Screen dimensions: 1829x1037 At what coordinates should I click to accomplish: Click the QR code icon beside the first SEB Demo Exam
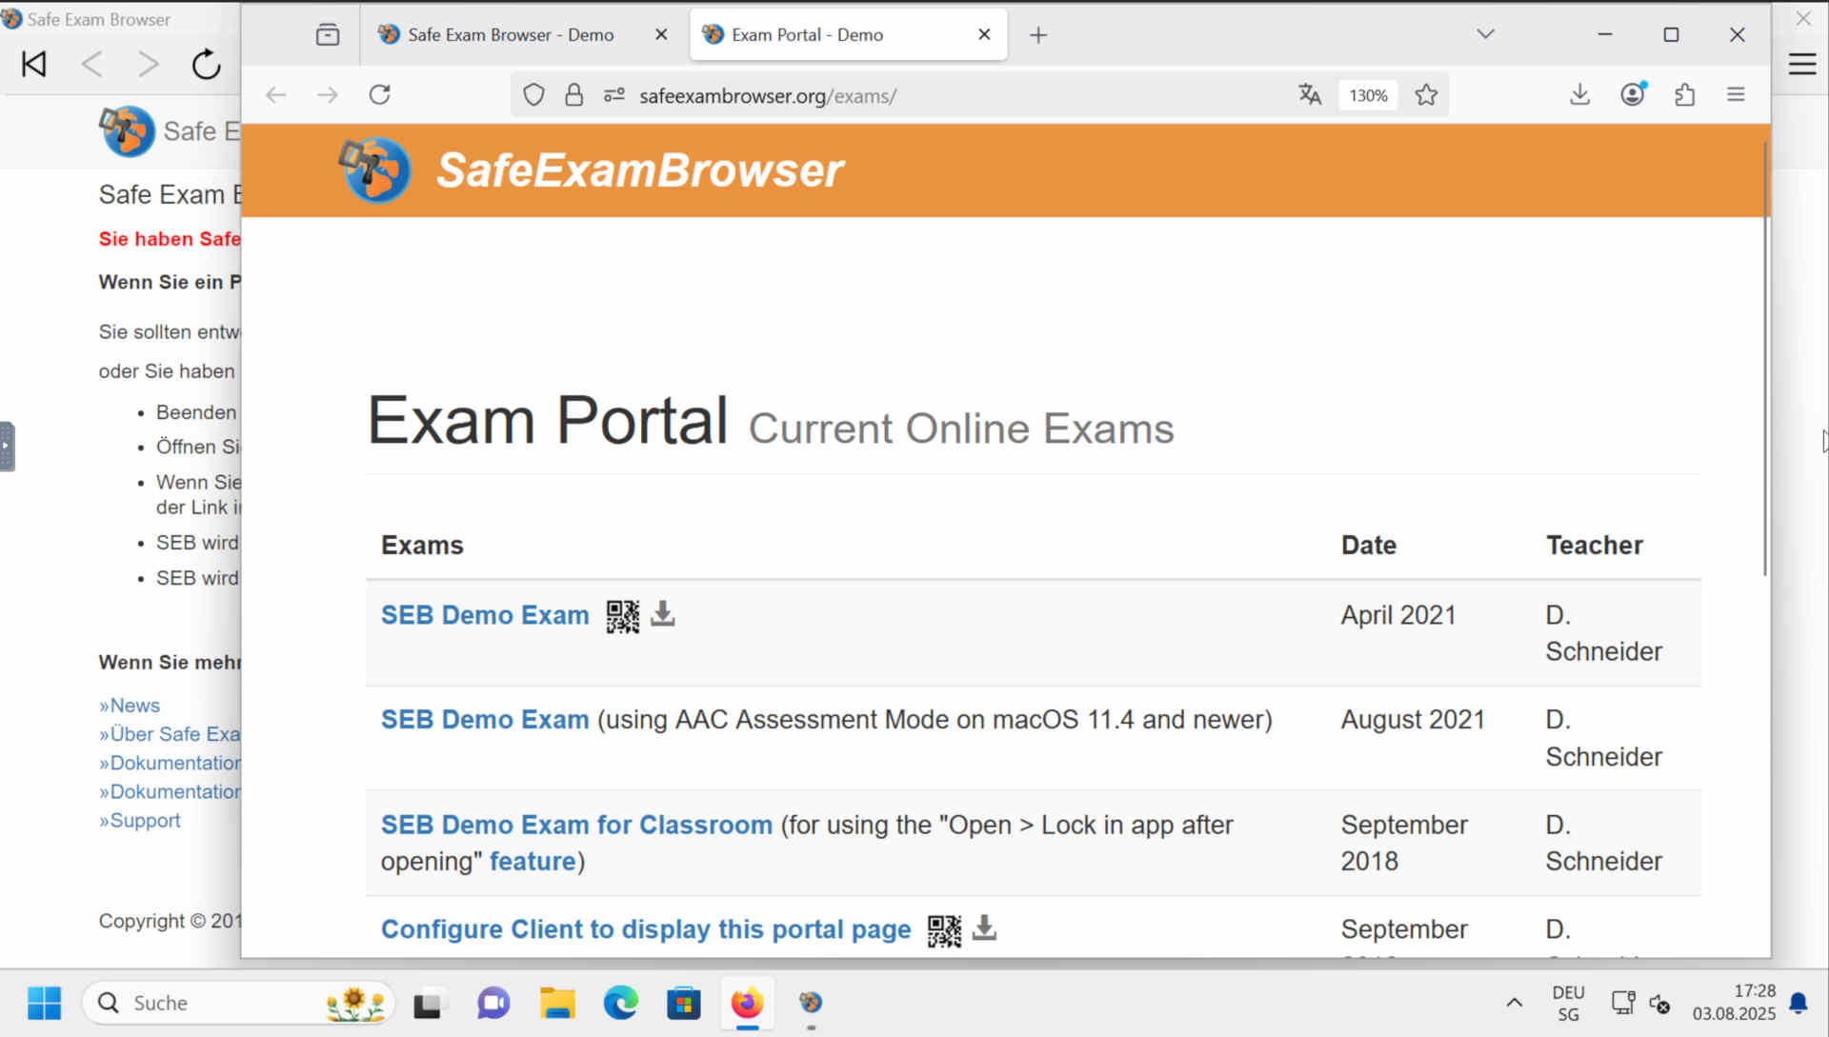pos(623,616)
